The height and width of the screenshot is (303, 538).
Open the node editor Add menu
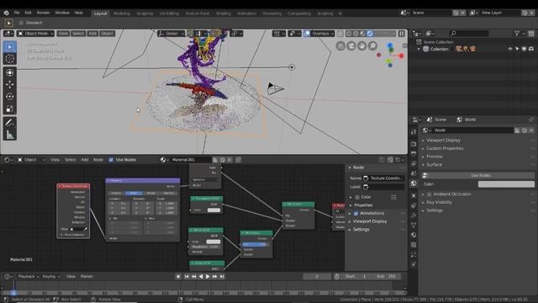tap(85, 160)
